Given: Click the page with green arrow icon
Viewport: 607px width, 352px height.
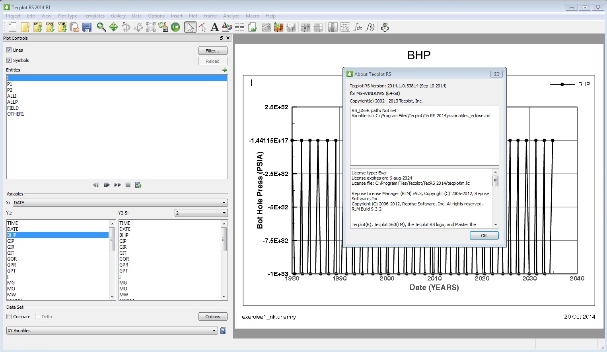Looking at the screenshot, I should [252, 27].
